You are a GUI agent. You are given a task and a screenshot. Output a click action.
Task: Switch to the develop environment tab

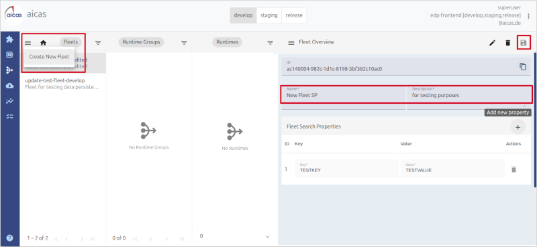(243, 15)
